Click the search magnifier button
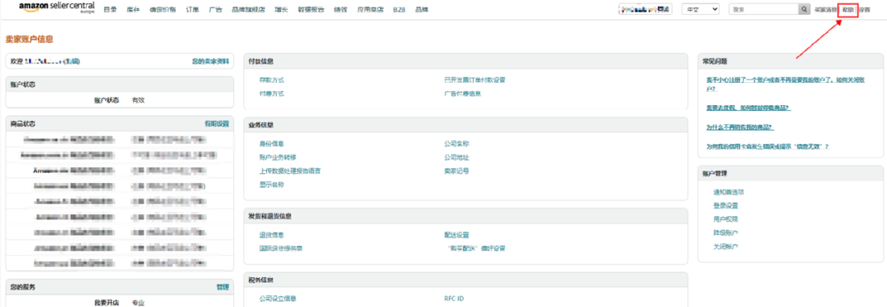This screenshot has width=887, height=307. (x=804, y=10)
